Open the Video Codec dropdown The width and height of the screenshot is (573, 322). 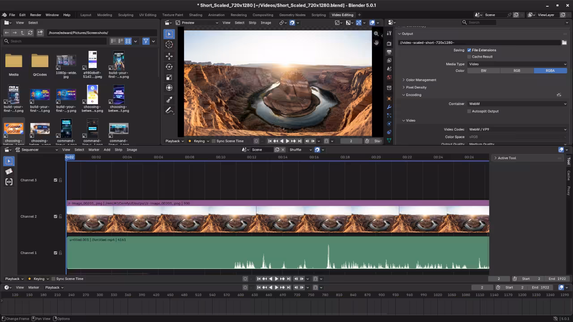tap(517, 130)
